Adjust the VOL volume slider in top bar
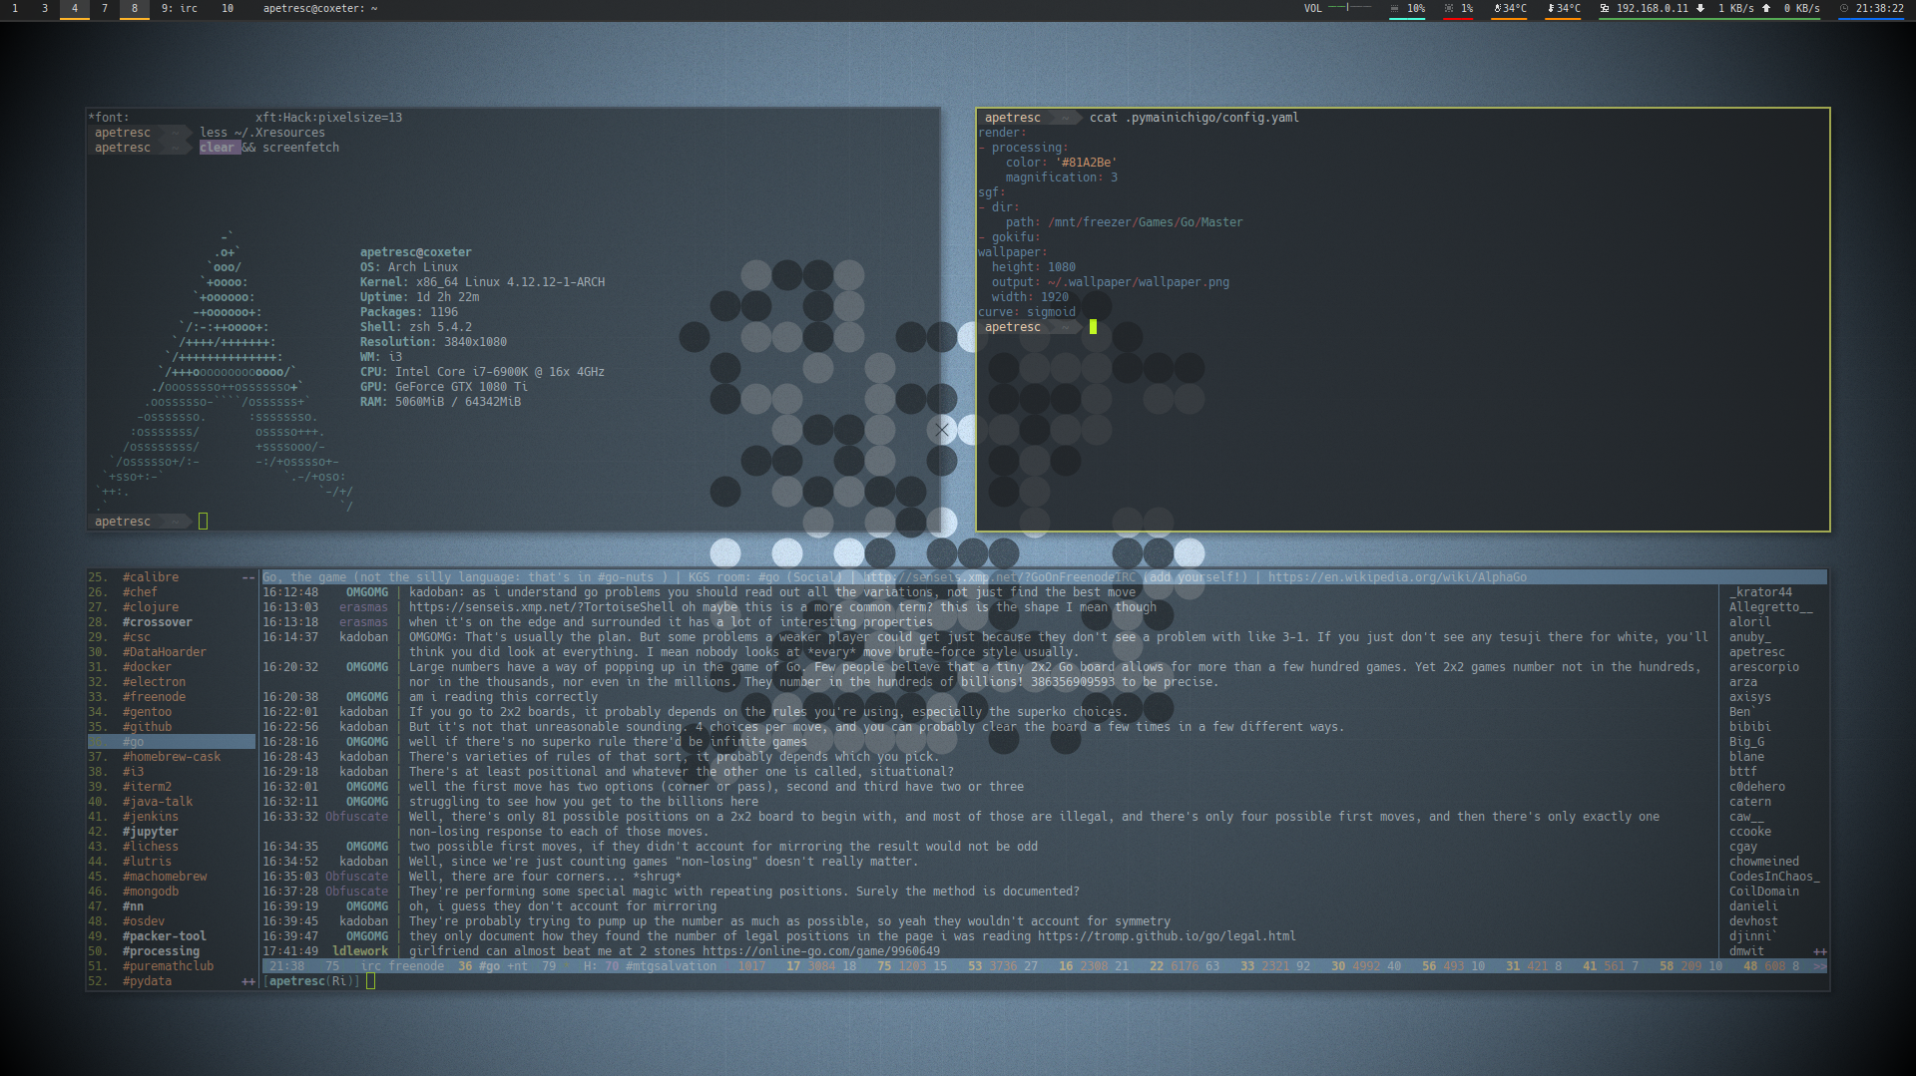This screenshot has width=1916, height=1076. click(x=1351, y=8)
